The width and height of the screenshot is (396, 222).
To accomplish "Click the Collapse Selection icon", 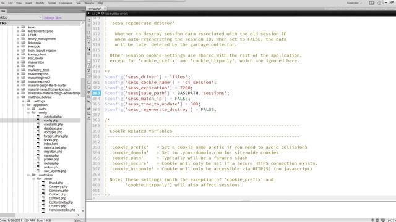I will pyautogui.click(x=89, y=37).
